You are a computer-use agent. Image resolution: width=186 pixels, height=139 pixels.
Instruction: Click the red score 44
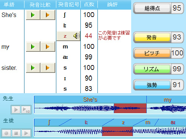(x=89, y=36)
